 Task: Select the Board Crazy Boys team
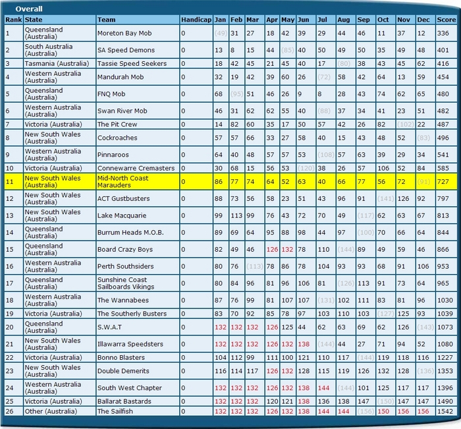[x=125, y=250]
